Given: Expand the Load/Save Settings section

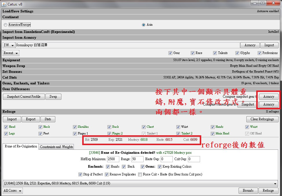Looking at the screenshot, I should coord(141,11).
